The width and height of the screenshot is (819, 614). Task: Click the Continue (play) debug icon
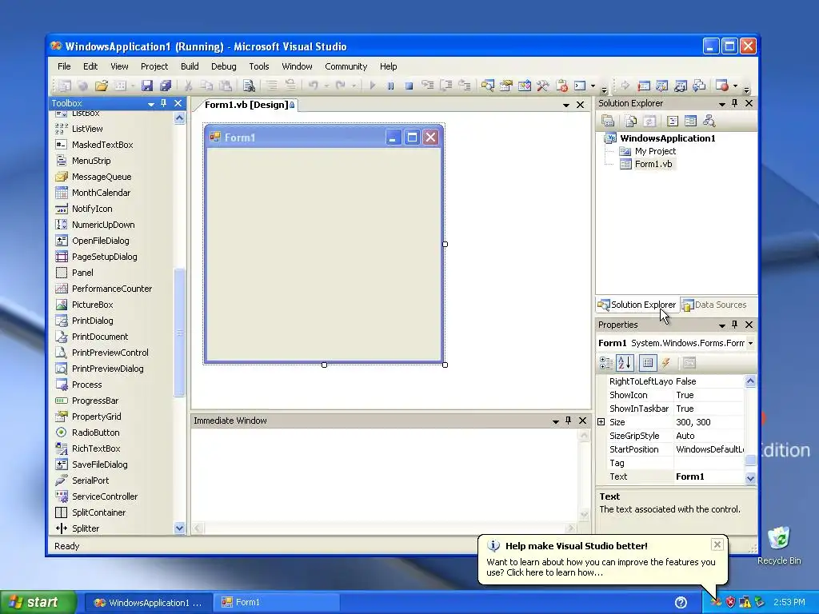[373, 86]
